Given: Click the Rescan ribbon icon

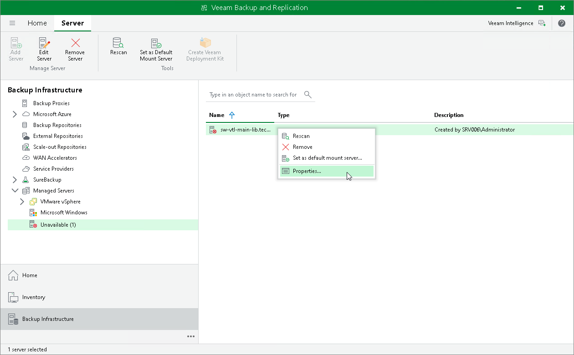Looking at the screenshot, I should click(118, 43).
